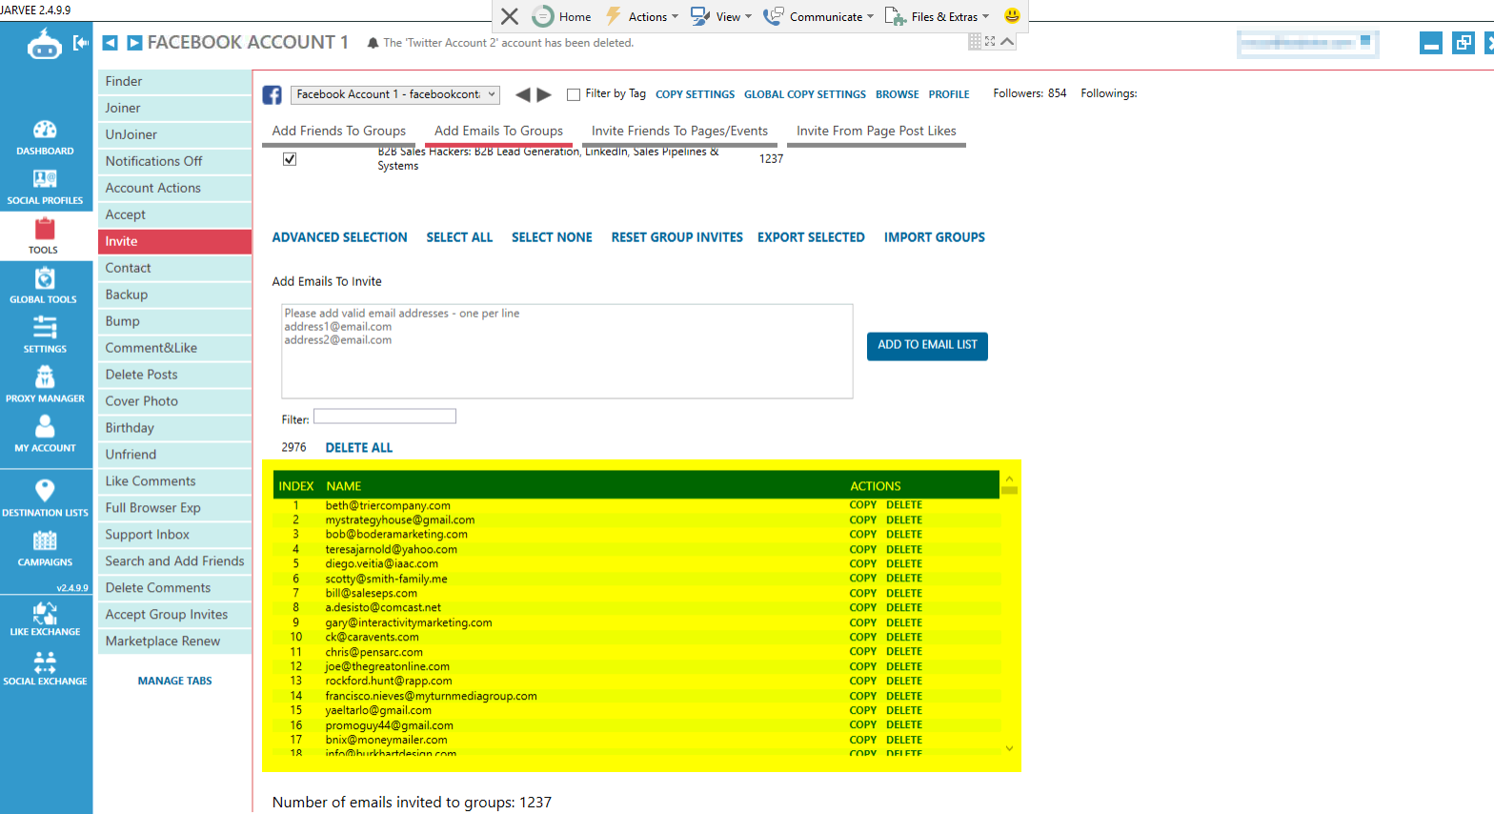This screenshot has width=1494, height=814.
Task: Open My Account section
Action: [45, 435]
